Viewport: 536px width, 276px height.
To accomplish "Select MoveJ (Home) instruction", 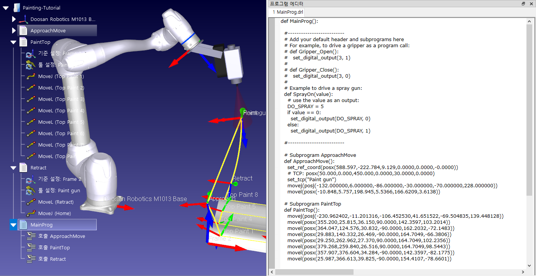I will coord(54,214).
